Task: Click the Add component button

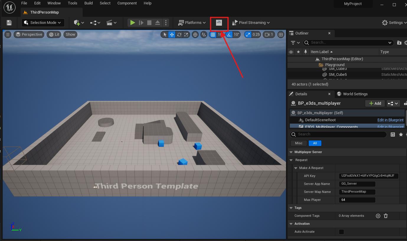Action: click(375, 104)
